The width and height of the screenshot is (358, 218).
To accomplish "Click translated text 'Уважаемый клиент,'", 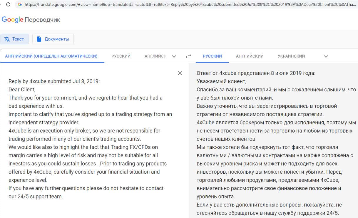I will click(x=221, y=81).
